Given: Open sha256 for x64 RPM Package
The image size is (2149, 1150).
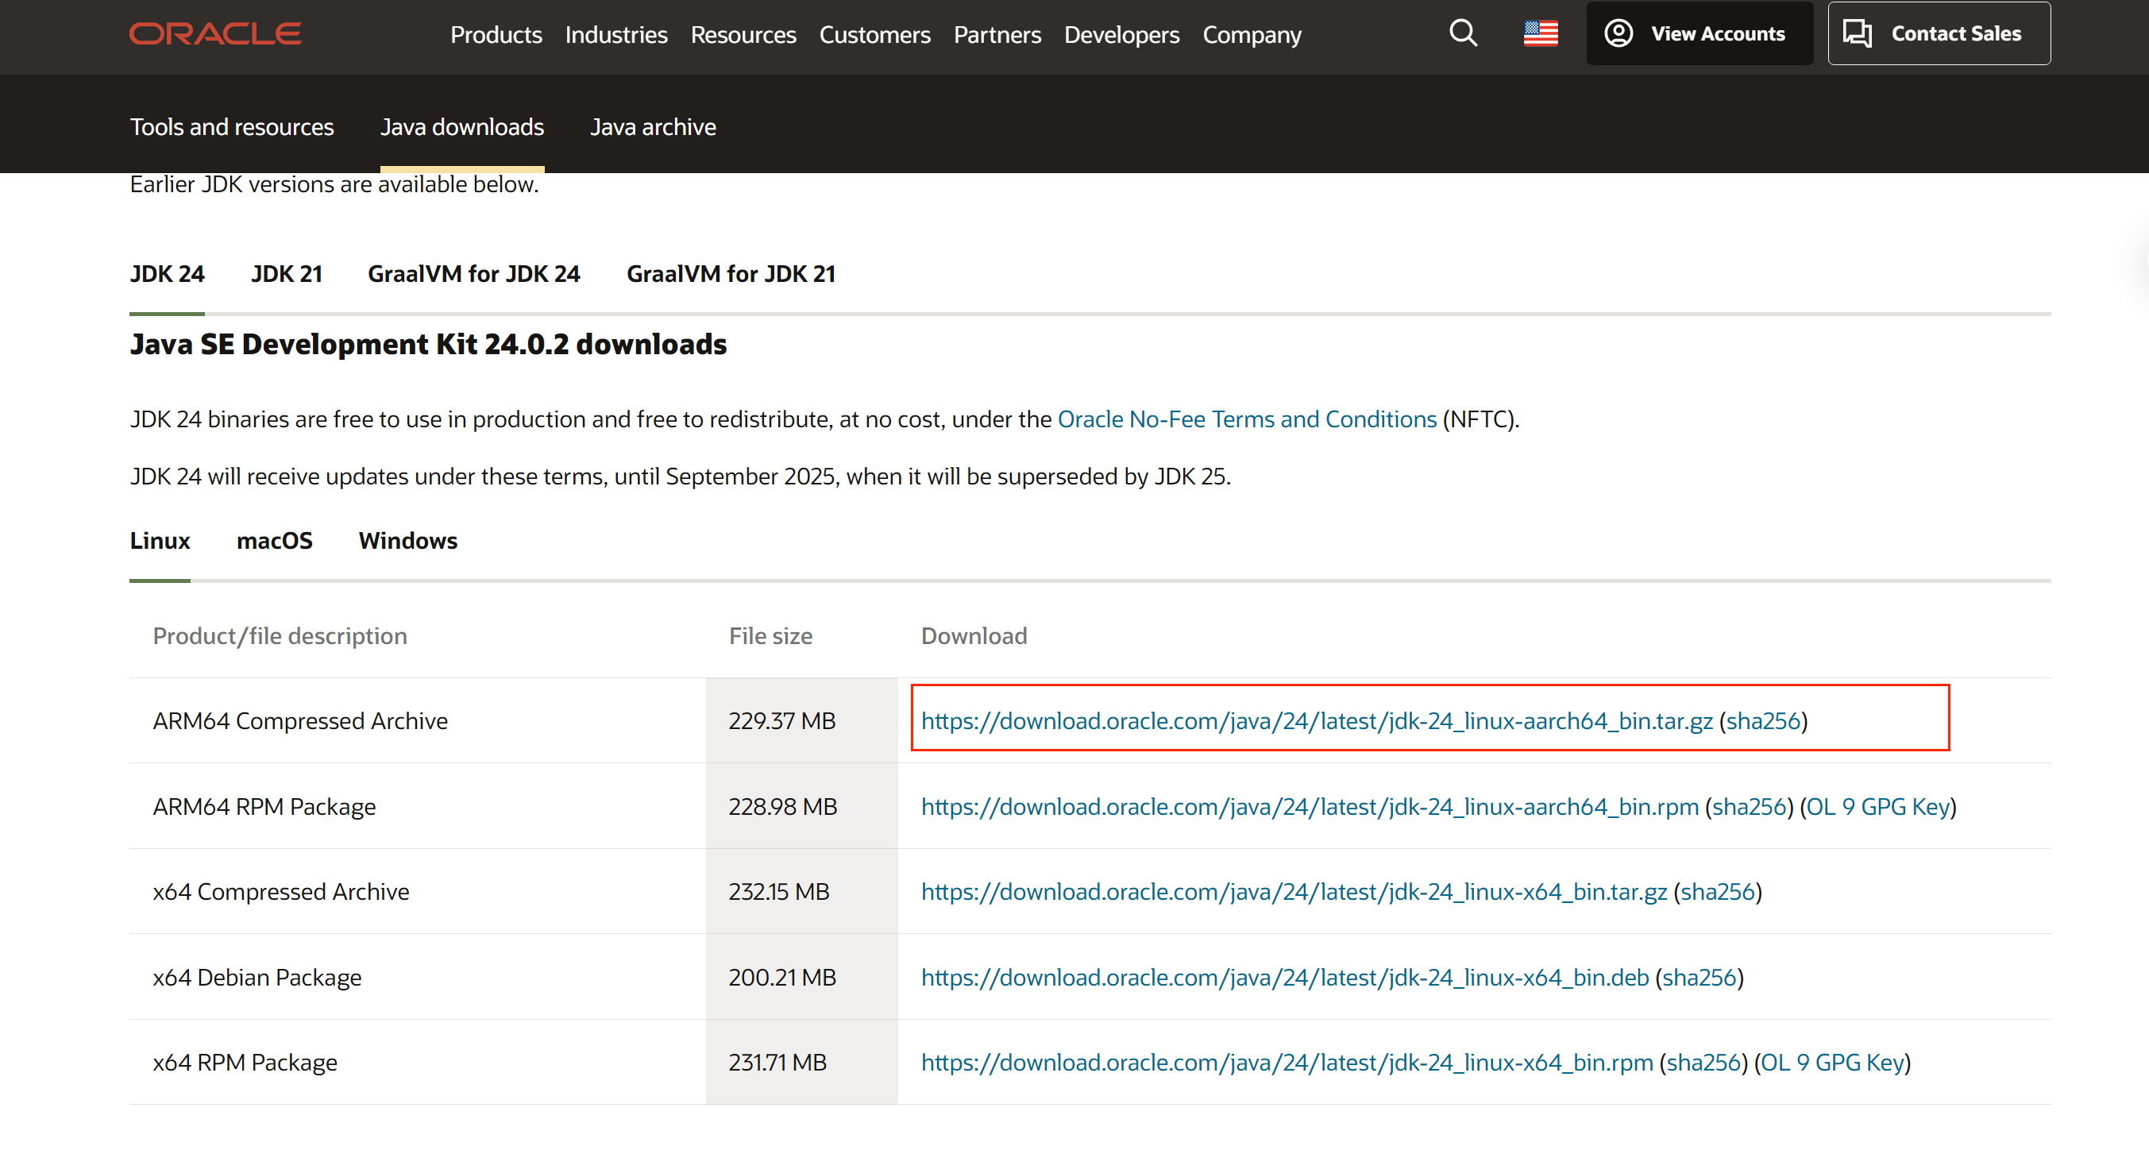Looking at the screenshot, I should 1703,1063.
